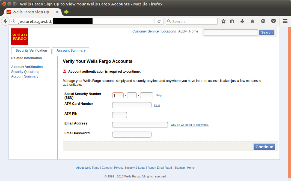Go to the Firefox home page icon
This screenshot has height=181, width=291.
(253, 21)
